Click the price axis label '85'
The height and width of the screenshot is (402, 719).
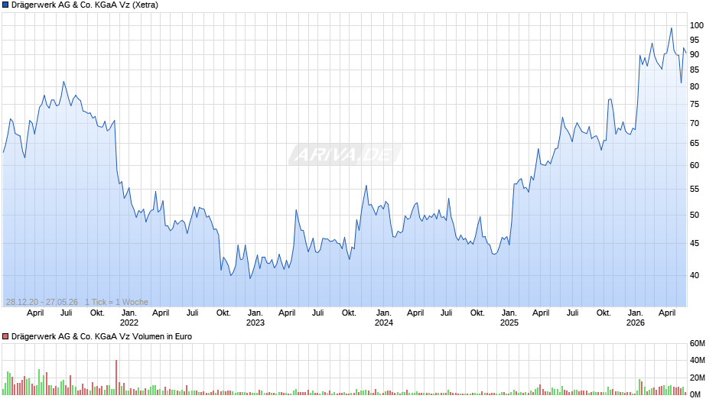[695, 70]
